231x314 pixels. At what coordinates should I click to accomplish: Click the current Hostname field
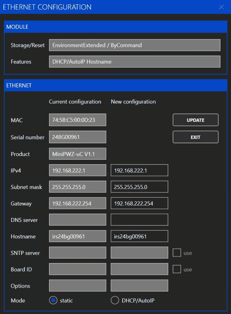click(x=78, y=236)
